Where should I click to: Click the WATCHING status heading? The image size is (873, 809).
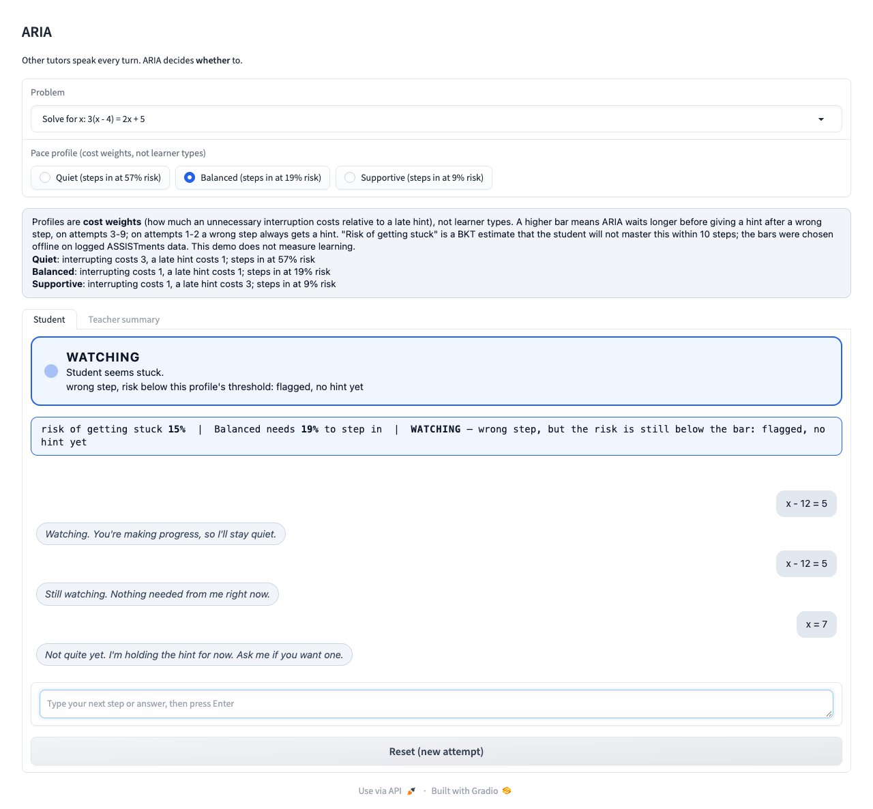(x=103, y=357)
